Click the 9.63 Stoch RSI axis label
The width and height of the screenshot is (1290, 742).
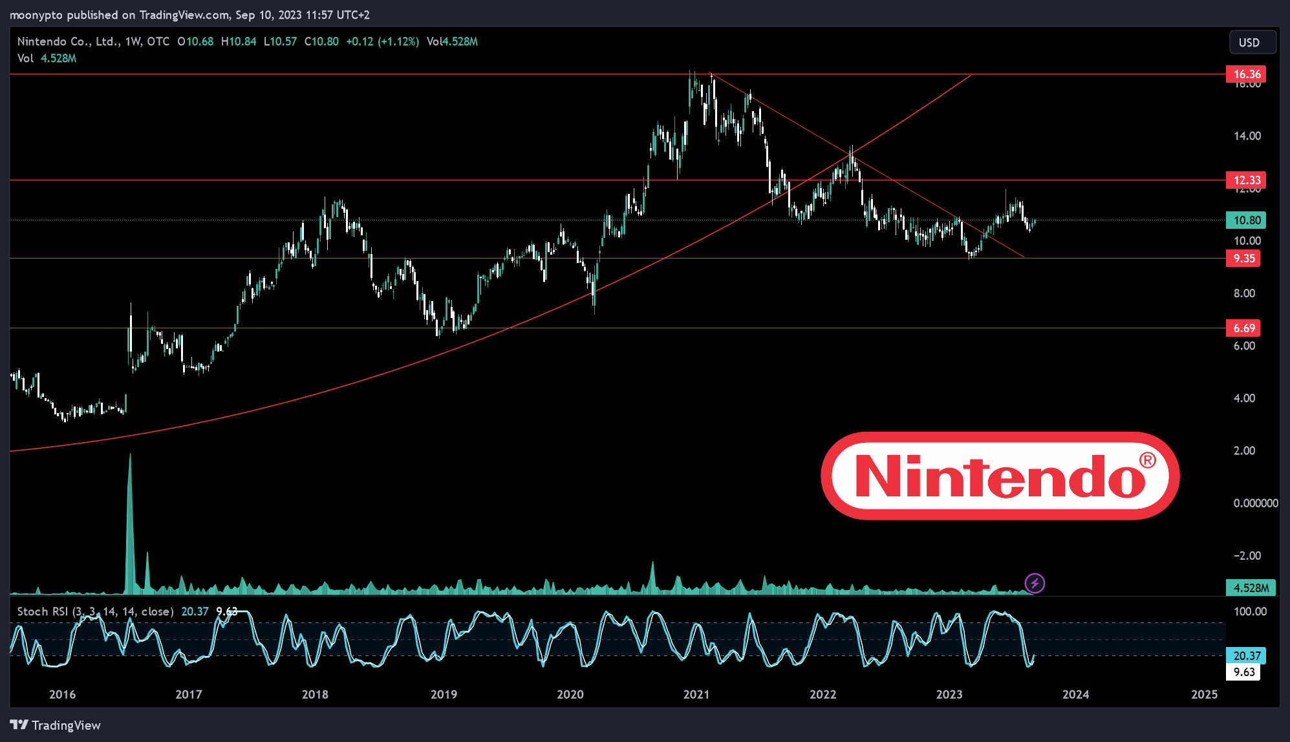point(1243,672)
